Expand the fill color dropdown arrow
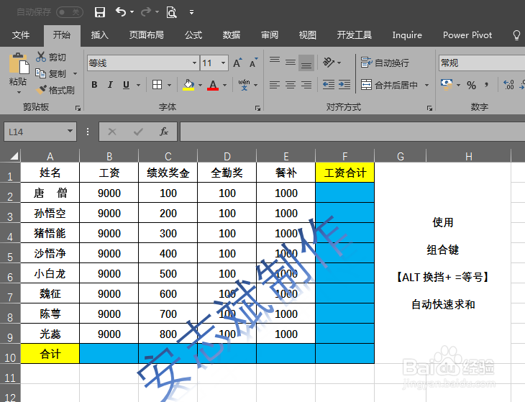This screenshot has width=525, height=402. click(200, 85)
